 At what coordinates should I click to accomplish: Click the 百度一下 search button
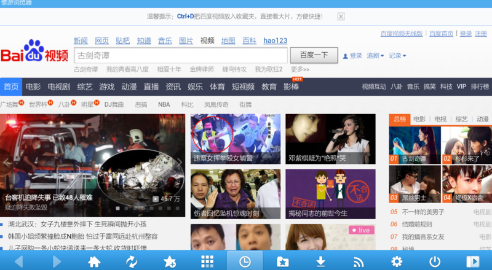click(314, 55)
